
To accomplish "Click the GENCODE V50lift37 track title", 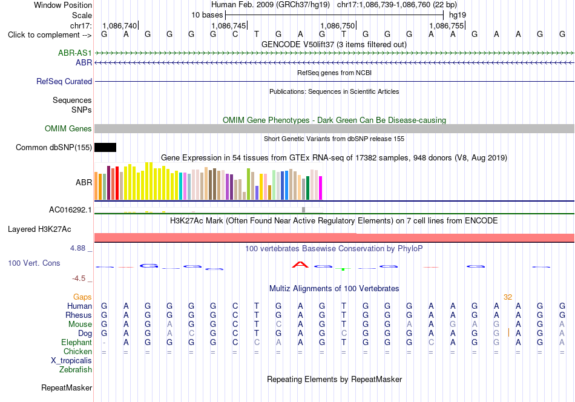I will point(334,44).
